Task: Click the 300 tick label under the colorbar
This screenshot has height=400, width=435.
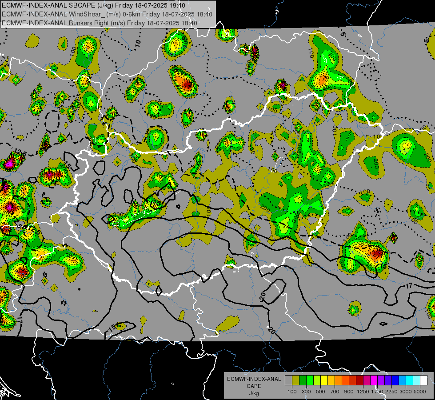Action: [x=306, y=392]
